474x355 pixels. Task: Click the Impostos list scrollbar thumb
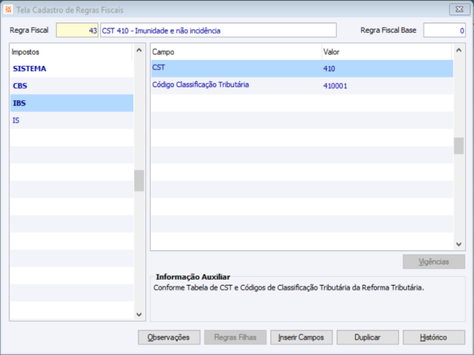point(139,180)
